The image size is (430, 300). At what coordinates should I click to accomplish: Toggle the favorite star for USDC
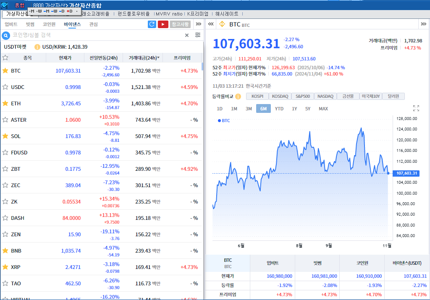(5, 87)
